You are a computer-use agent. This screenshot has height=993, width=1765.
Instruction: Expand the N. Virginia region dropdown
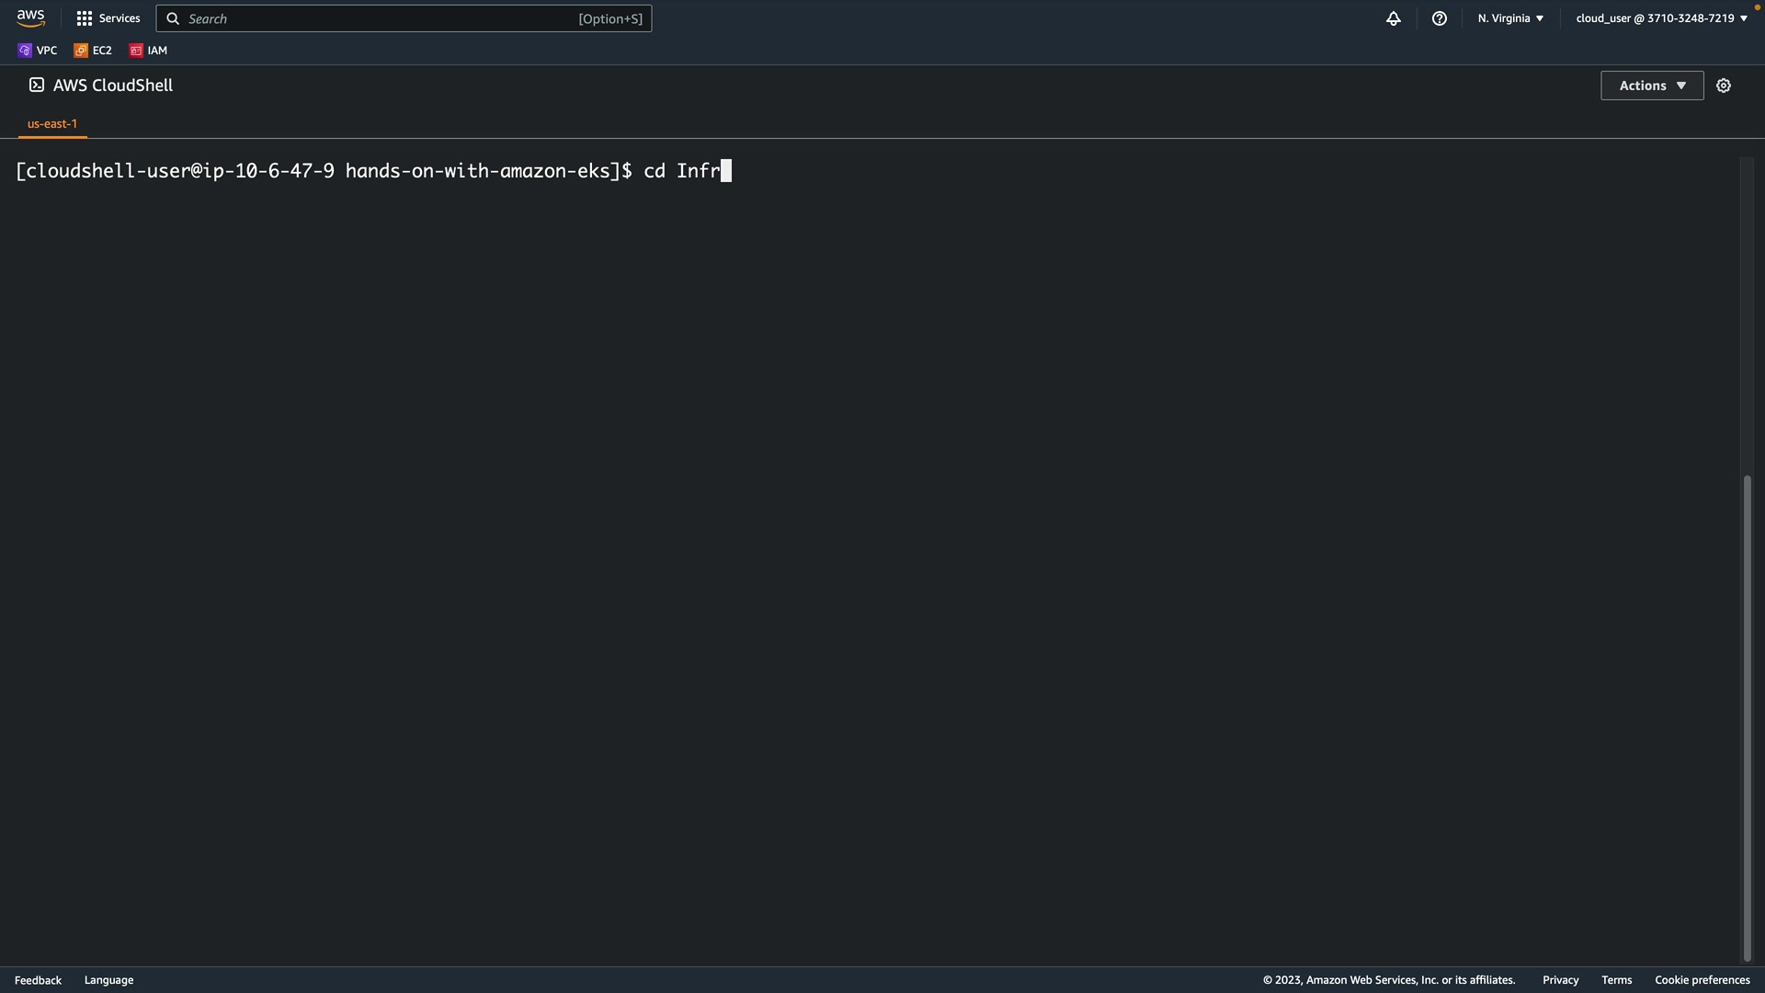[x=1510, y=18]
